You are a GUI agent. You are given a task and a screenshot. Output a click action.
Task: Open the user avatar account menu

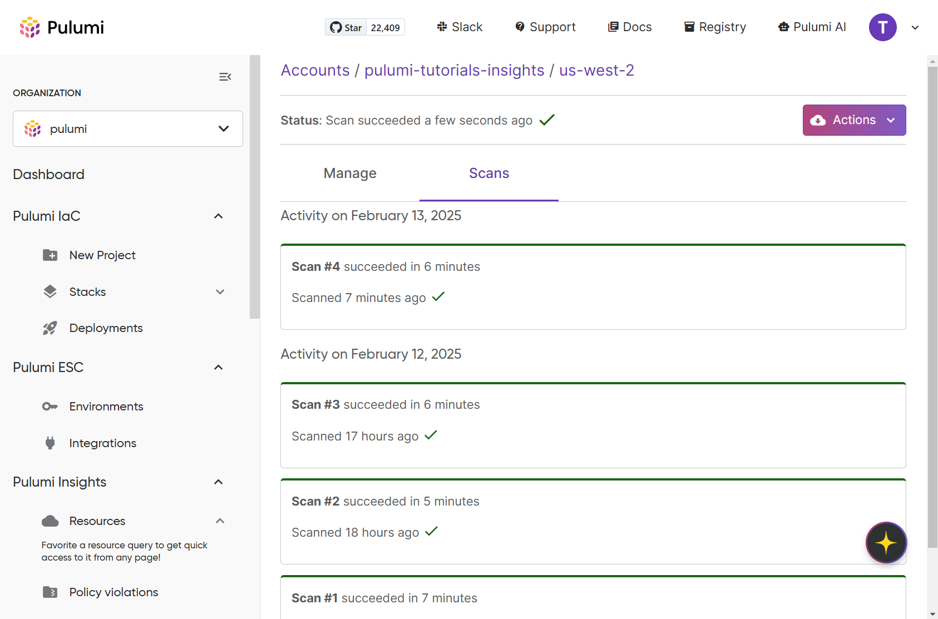(x=882, y=27)
